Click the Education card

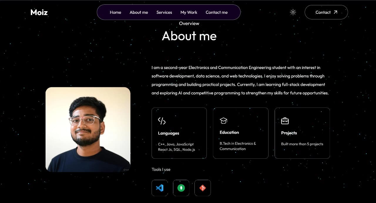coord(241,133)
